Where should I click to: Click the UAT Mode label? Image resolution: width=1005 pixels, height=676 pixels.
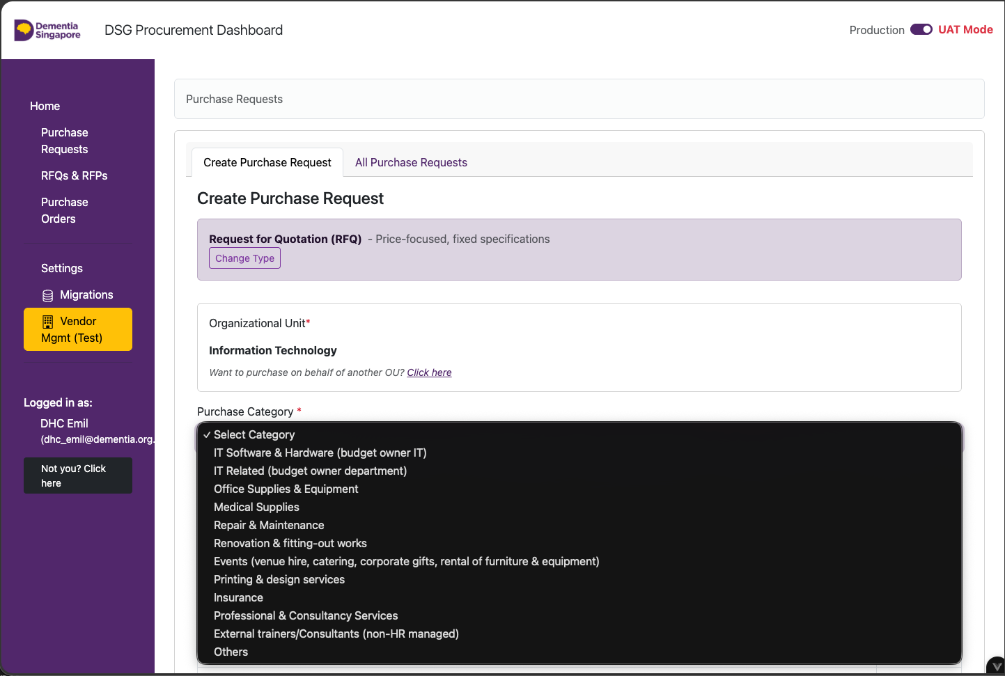[965, 29]
